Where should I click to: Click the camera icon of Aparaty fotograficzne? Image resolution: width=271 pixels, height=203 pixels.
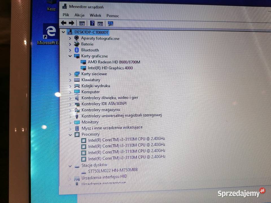tap(77, 38)
